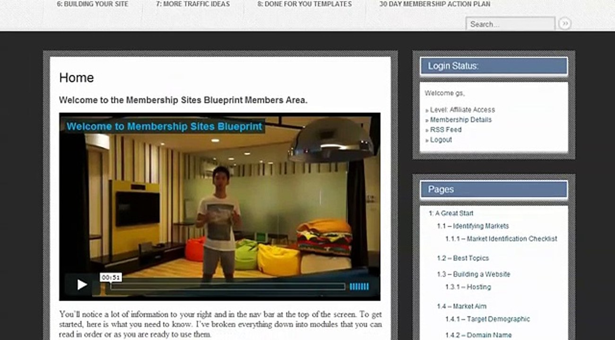615x340 pixels.
Task: Click the 00:51 video time label
Action: [111, 278]
